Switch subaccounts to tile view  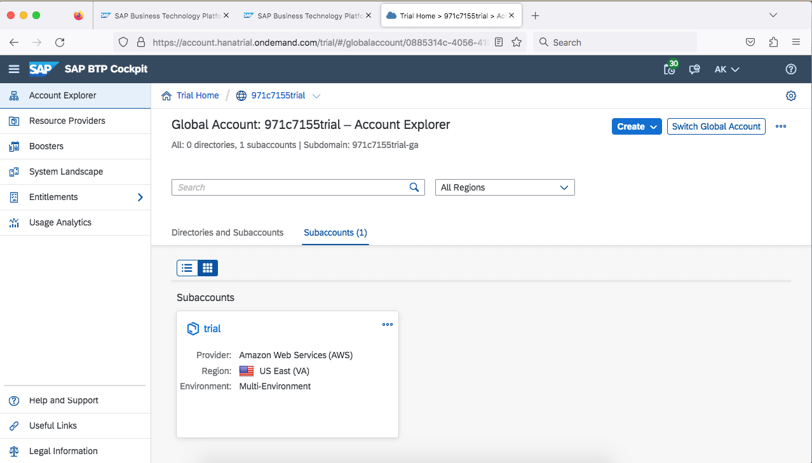[x=207, y=267]
